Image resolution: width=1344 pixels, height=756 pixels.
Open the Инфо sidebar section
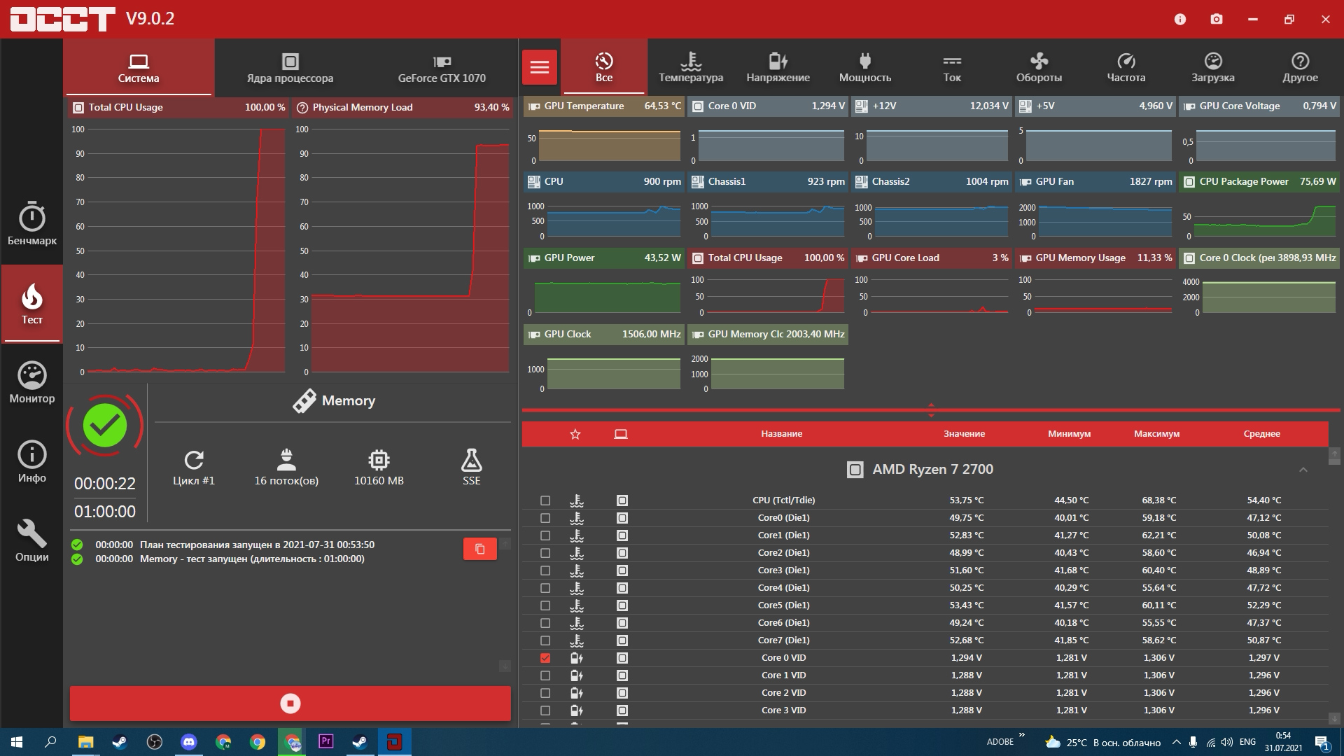[x=31, y=462]
